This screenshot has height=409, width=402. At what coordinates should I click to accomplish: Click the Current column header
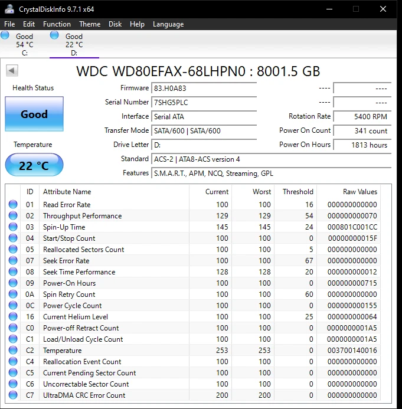tap(210, 192)
